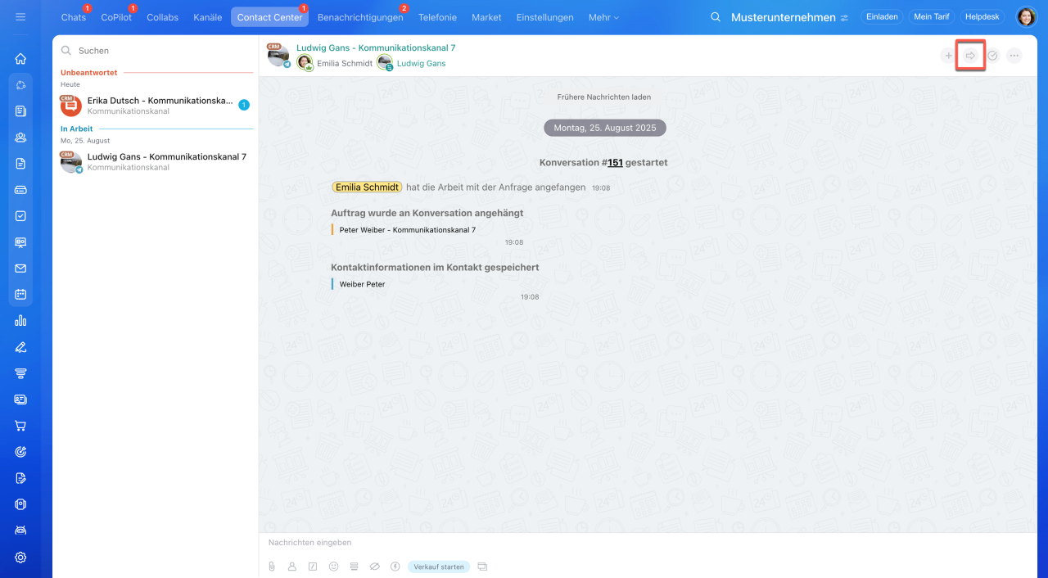Open attached deal Peter Weiber - Kommunikationskanal 7

coord(407,230)
